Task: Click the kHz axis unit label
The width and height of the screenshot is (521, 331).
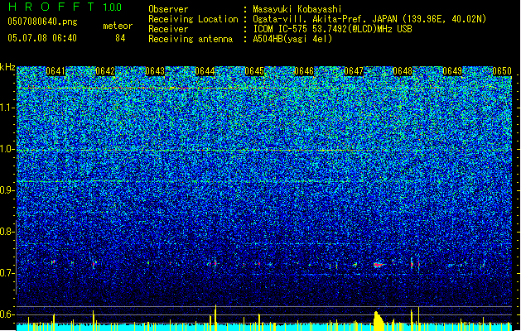Action: click(x=7, y=67)
